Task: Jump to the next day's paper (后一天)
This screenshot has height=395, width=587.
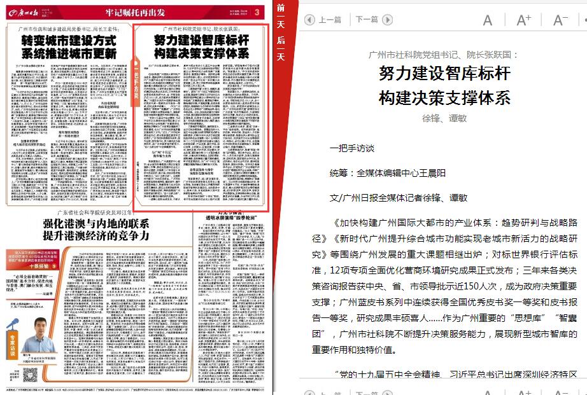Action: 281,48
